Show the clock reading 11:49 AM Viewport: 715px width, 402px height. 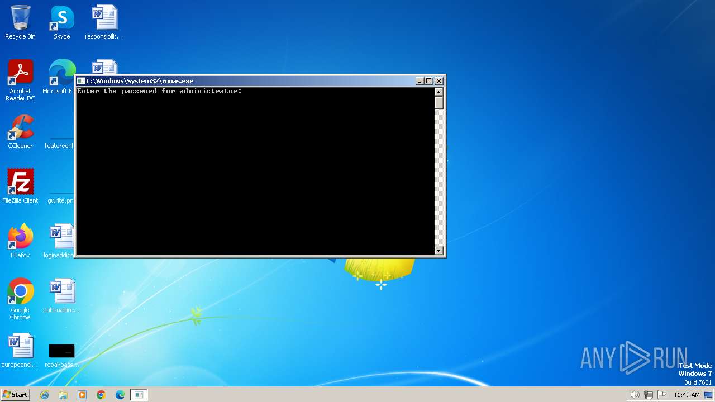tap(687, 395)
